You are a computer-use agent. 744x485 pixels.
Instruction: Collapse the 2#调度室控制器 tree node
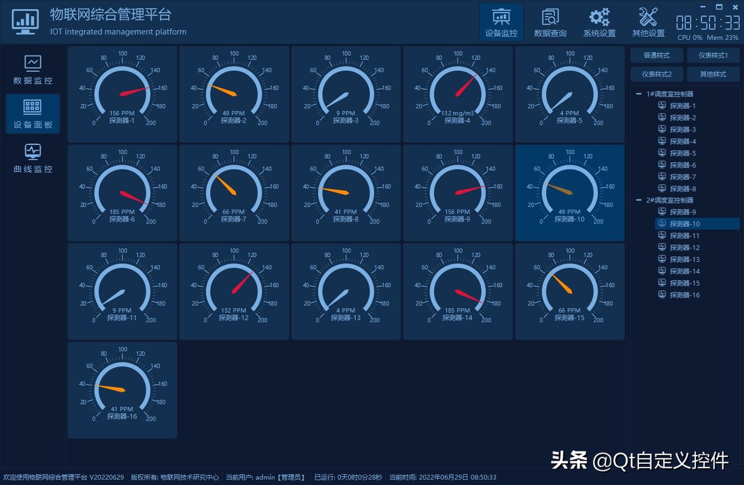coord(639,200)
